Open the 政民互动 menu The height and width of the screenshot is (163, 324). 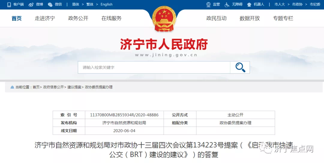[x=216, y=18]
